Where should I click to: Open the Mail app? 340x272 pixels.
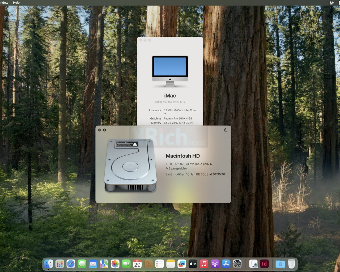pos(93,264)
